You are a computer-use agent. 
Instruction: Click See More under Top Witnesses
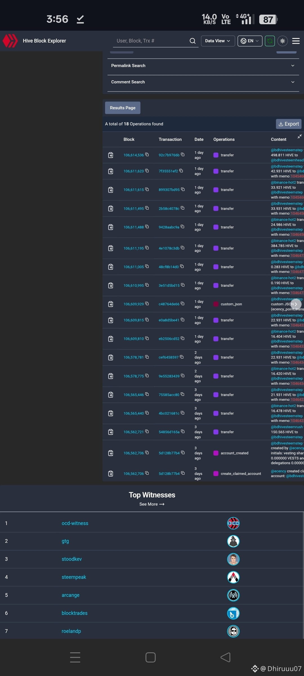click(152, 504)
